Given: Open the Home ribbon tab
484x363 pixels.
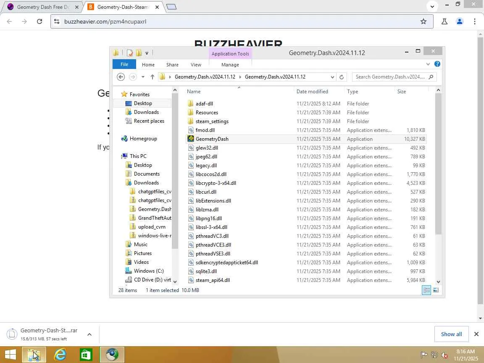Looking at the screenshot, I should point(148,65).
